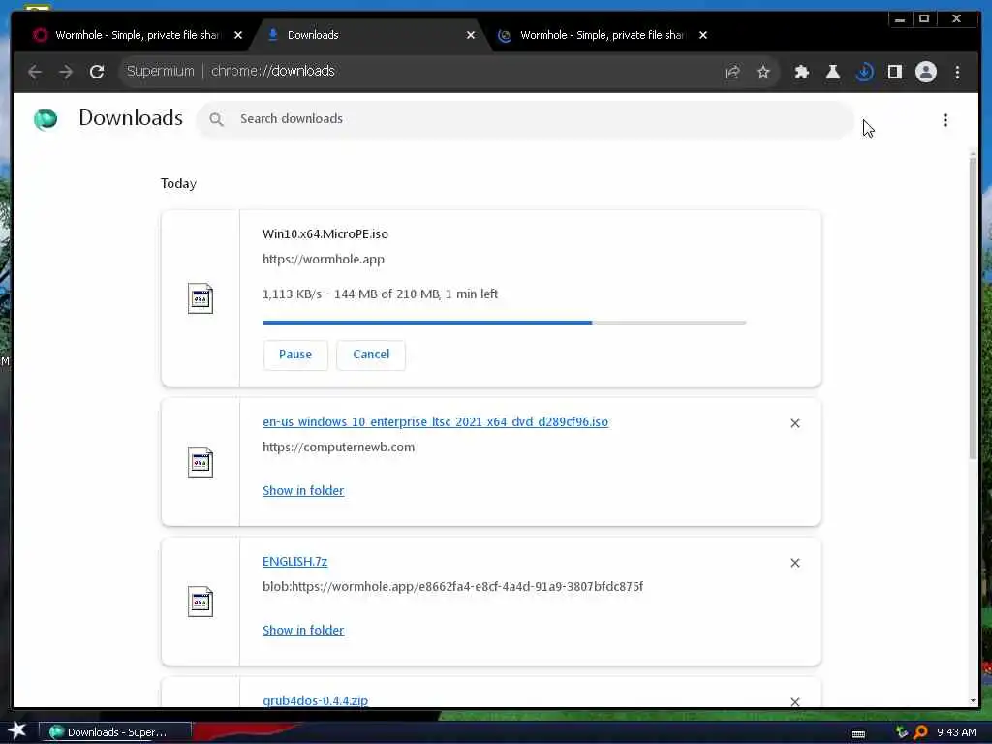Click the 9:43 AM taskbar clock
The height and width of the screenshot is (744, 992).
coord(956,732)
